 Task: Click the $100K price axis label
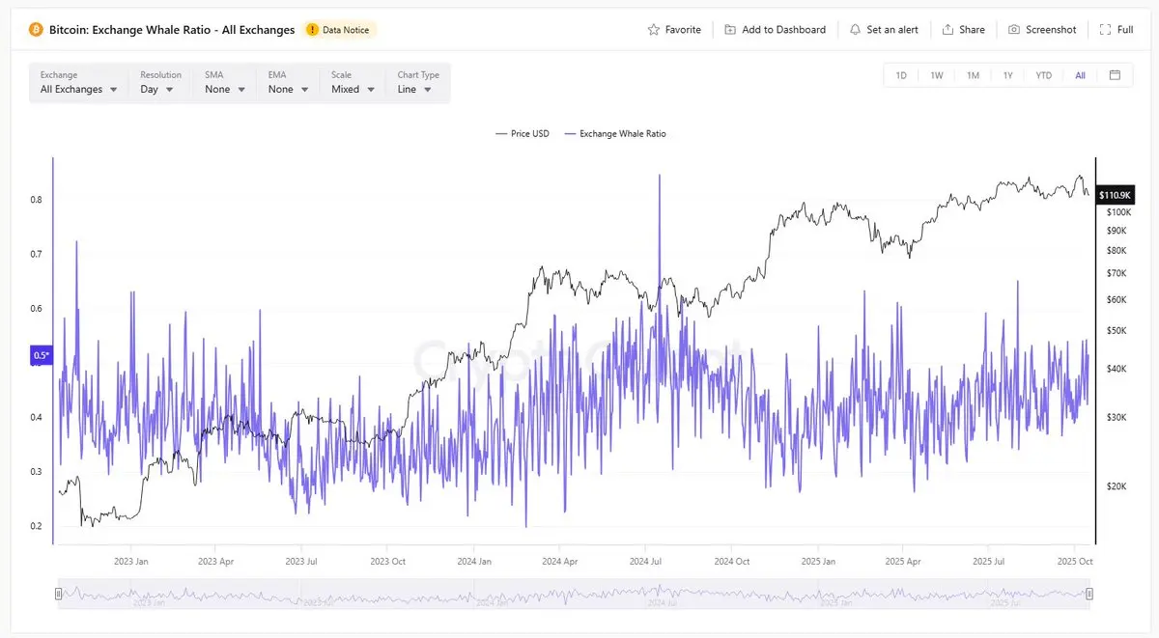[x=1118, y=211]
